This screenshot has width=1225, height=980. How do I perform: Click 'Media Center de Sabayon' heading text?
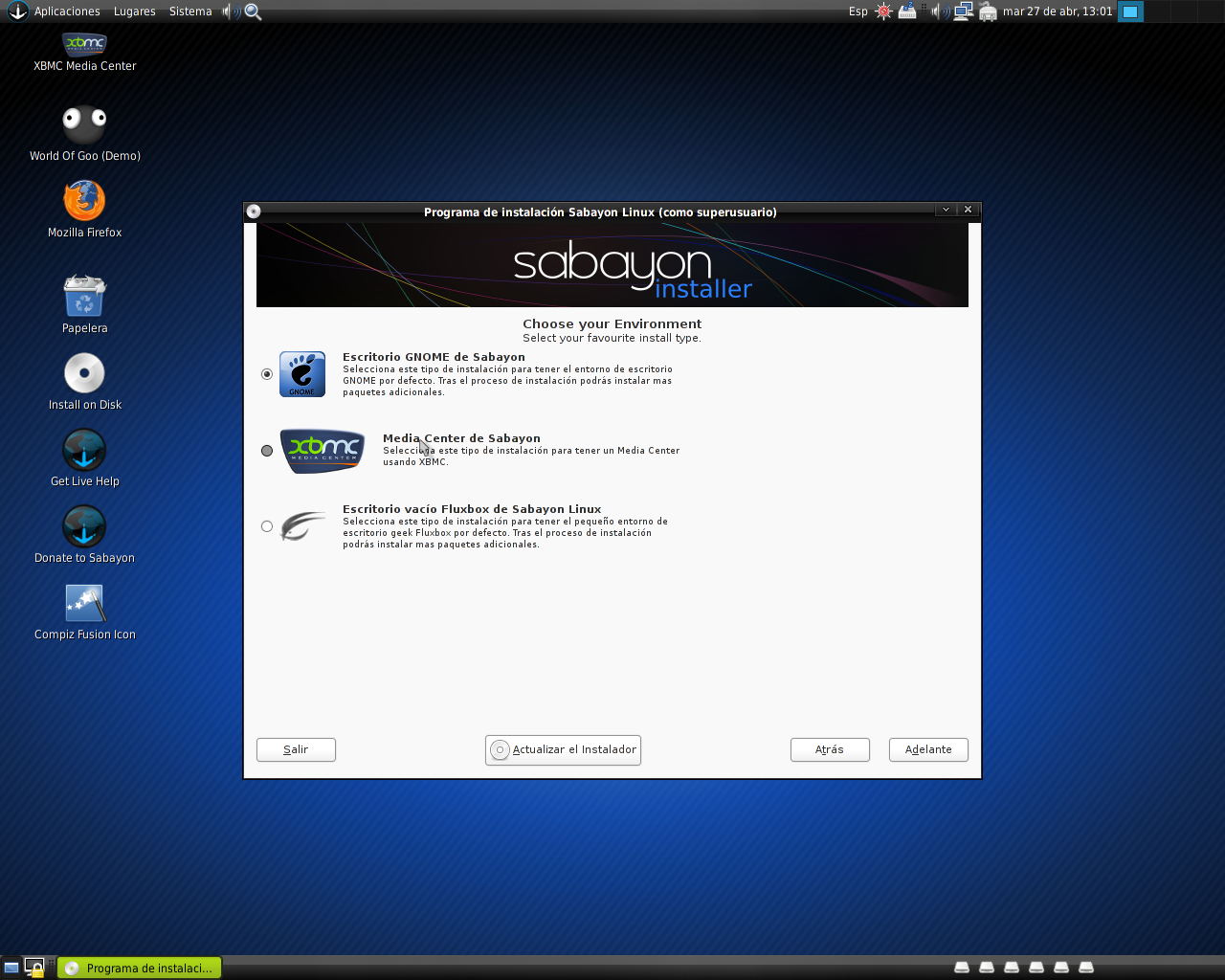(461, 438)
